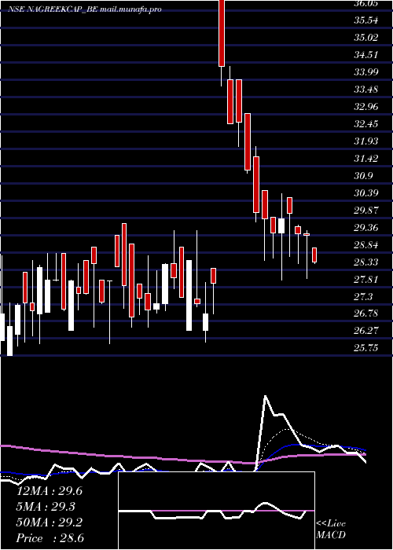Click the 29.36 price axis label
This screenshot has height=550, width=393.
point(365,228)
